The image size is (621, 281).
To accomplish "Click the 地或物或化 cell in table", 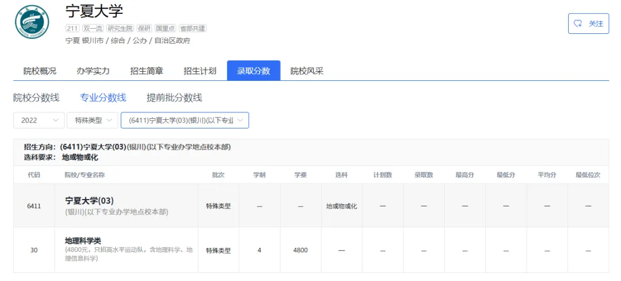I will click(342, 206).
